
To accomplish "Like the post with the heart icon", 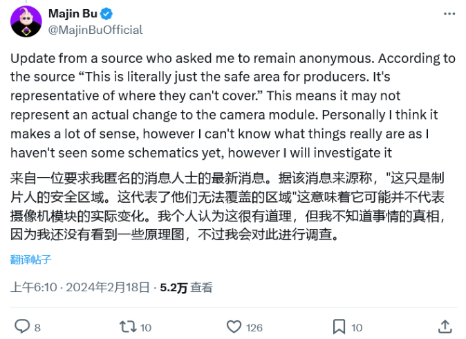I will (x=234, y=326).
